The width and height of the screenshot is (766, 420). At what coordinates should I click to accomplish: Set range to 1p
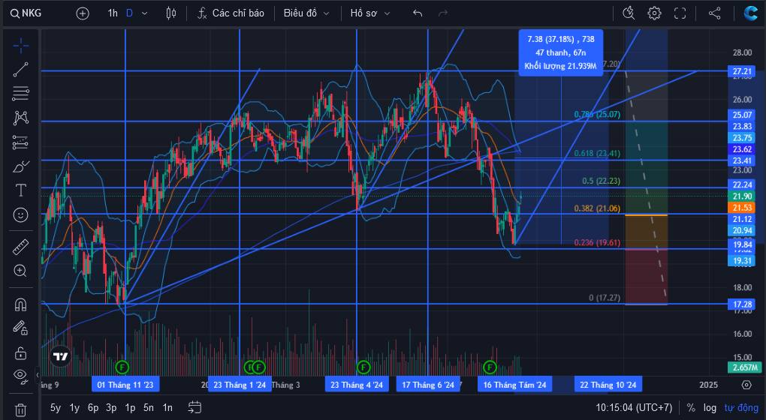tap(130, 408)
